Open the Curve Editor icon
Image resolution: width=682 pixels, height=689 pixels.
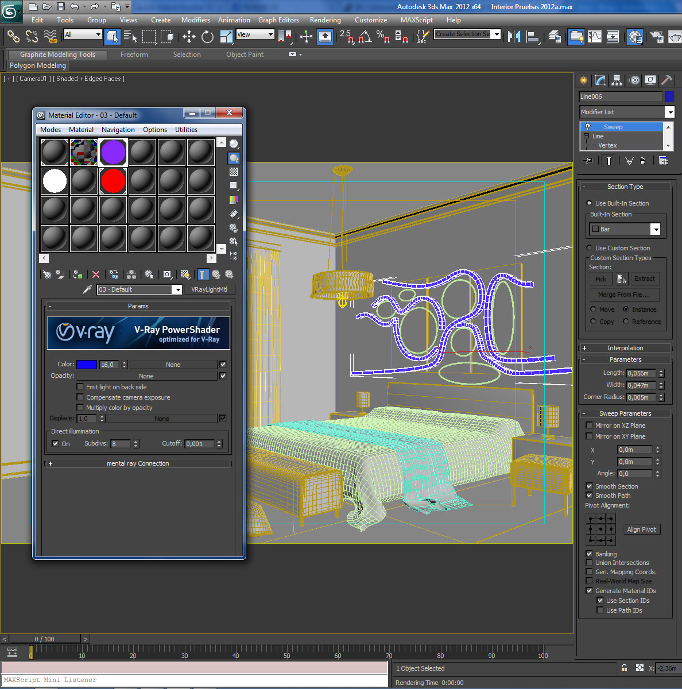pos(595,37)
